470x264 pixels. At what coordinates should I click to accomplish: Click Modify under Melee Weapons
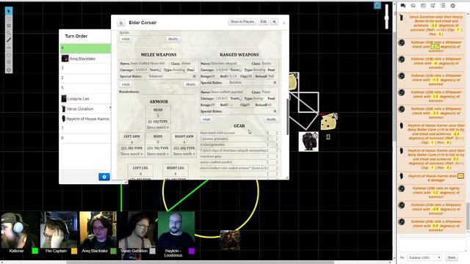[x=191, y=85]
